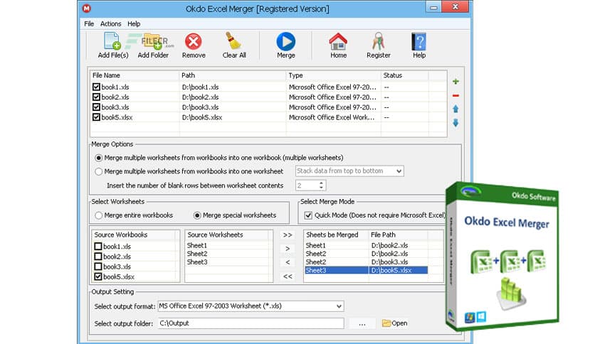The width and height of the screenshot is (595, 344).
Task: Open the Help question mark icon
Action: [419, 42]
